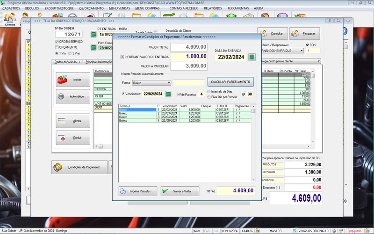Click the printer icon in status bar
This screenshot has height=234, width=374.
pyautogui.click(x=334, y=231)
